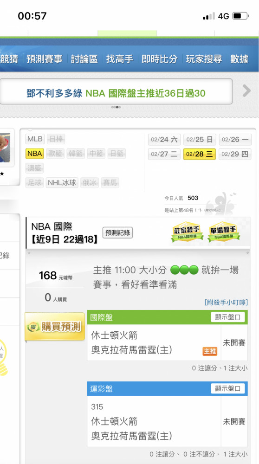
Task: Click the 莊家殺手 badge icon
Action: coord(187,232)
